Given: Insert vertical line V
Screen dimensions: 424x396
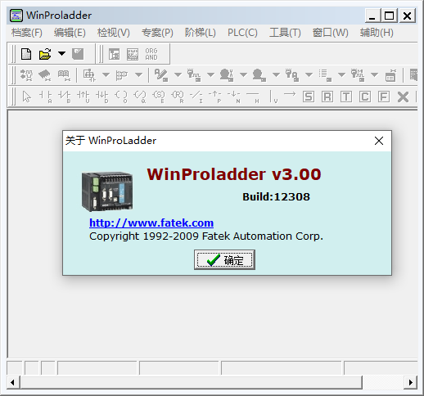Looking at the screenshot, I should tap(273, 97).
